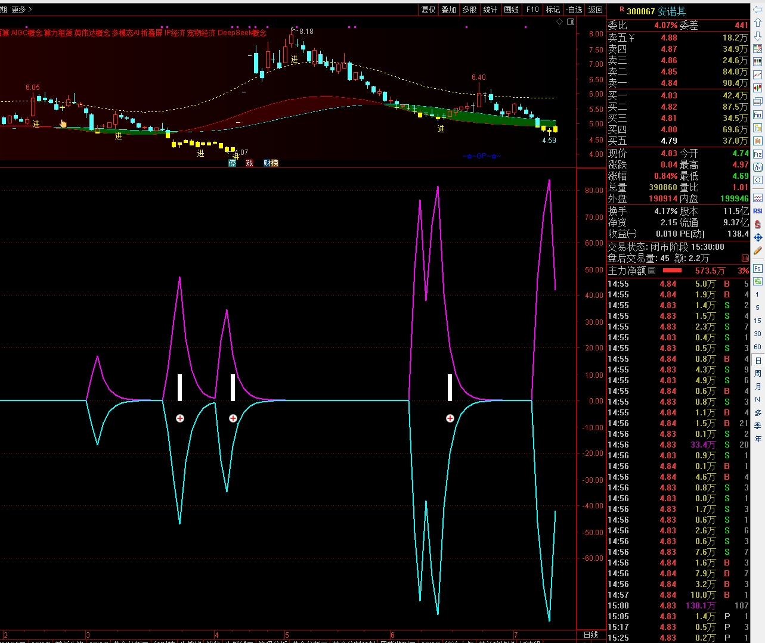The height and width of the screenshot is (643, 765).
Task: Click the 交易状态 闭市阶段 status text
Action: [x=666, y=247]
